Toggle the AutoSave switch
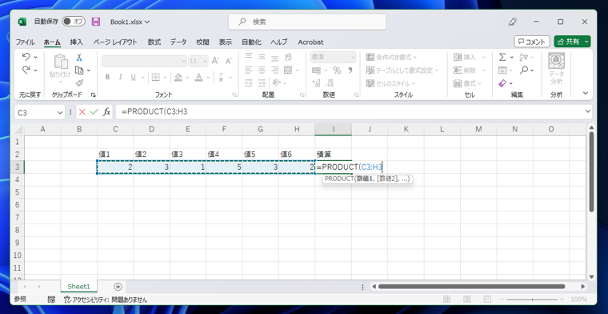This screenshot has height=314, width=608. (x=74, y=22)
